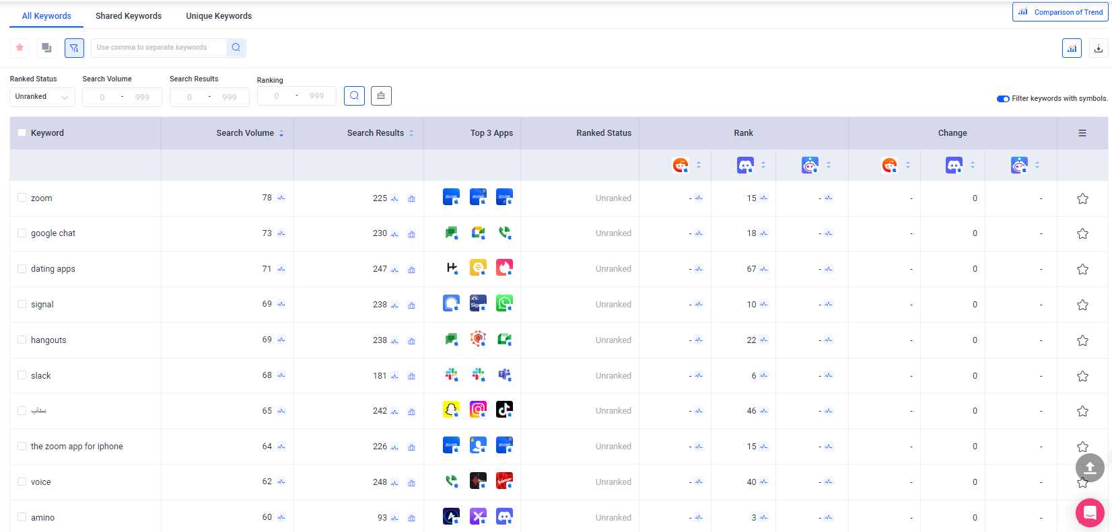This screenshot has width=1112, height=532.
Task: Favorite the google chat keyword star
Action: coord(1082,233)
